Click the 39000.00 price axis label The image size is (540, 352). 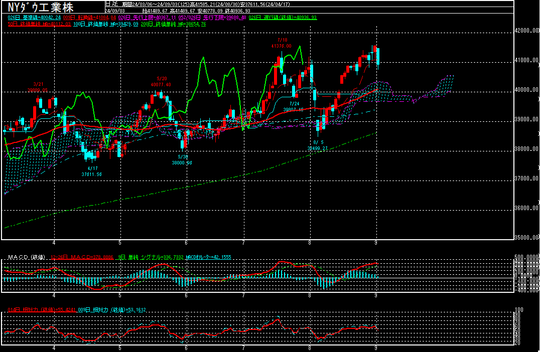(526, 119)
